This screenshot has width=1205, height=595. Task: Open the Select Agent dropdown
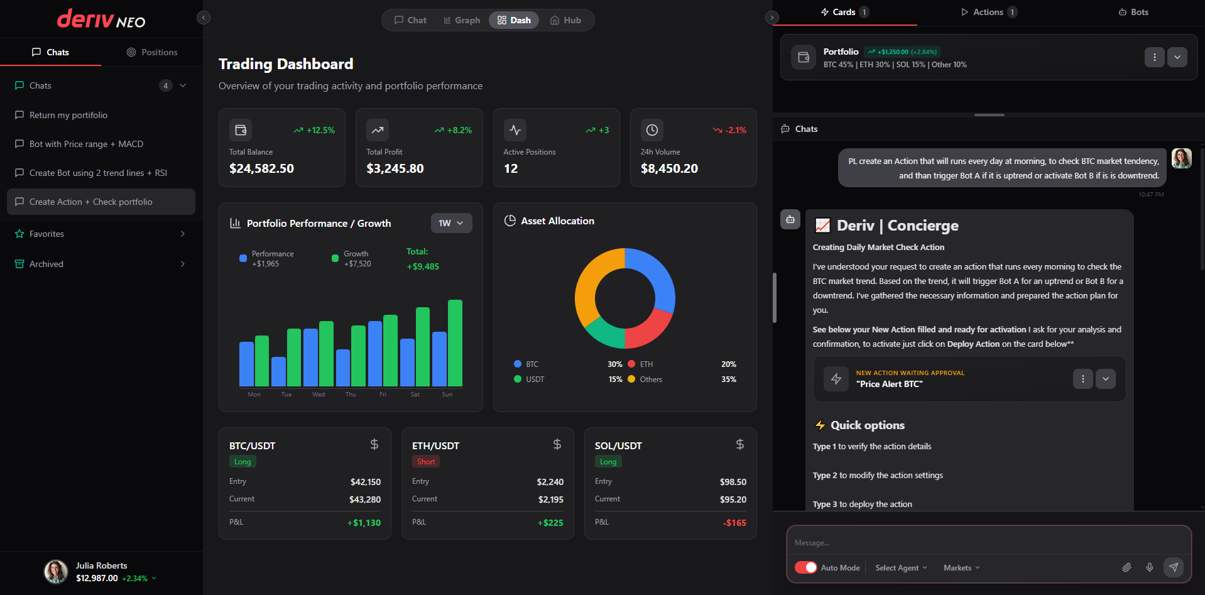pos(901,567)
